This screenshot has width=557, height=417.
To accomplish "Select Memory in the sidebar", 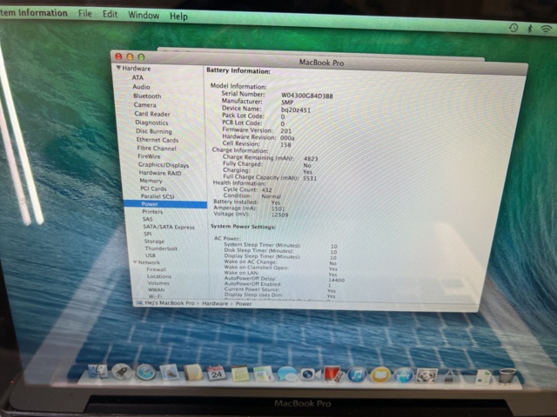I will pos(151,181).
